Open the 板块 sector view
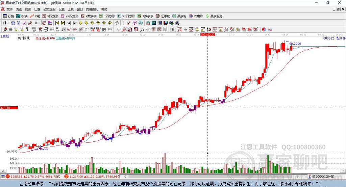 (22, 16)
